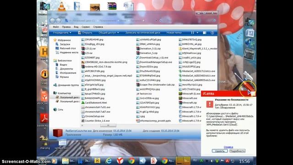The height and width of the screenshot is (165, 293).
Task: Click the Adobe Reader desktop shortcut
Action: [44, 118]
